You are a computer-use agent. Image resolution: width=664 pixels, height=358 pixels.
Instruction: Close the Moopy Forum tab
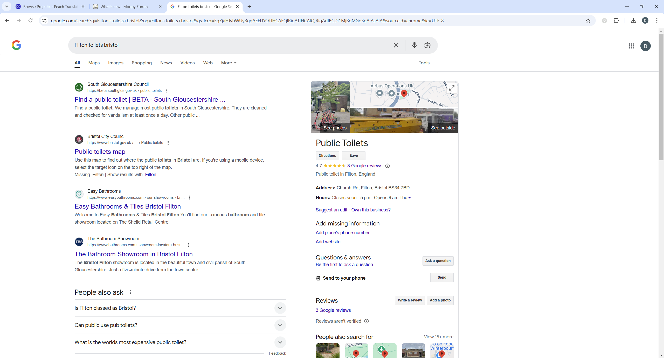pyautogui.click(x=160, y=6)
